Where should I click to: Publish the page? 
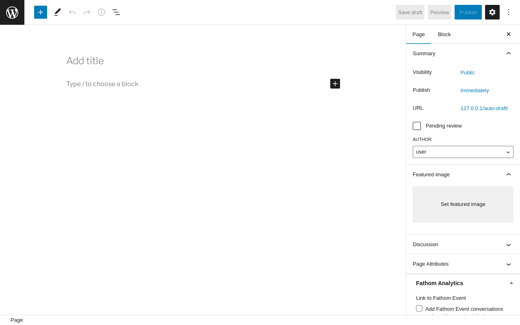468,12
